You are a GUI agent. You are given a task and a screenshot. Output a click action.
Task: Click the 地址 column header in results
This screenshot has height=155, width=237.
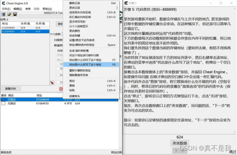[10, 23]
